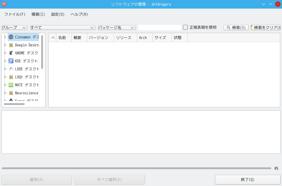Sort packages by バージョン column header
Screen dimensions: 282x186
point(101,38)
